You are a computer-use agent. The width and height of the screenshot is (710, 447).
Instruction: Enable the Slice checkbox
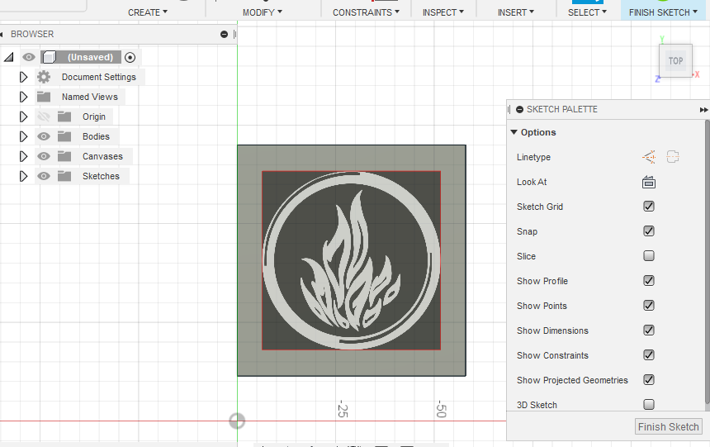coord(649,255)
